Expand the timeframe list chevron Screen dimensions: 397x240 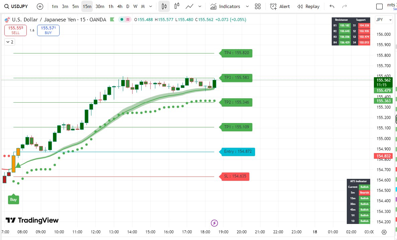[151, 6]
